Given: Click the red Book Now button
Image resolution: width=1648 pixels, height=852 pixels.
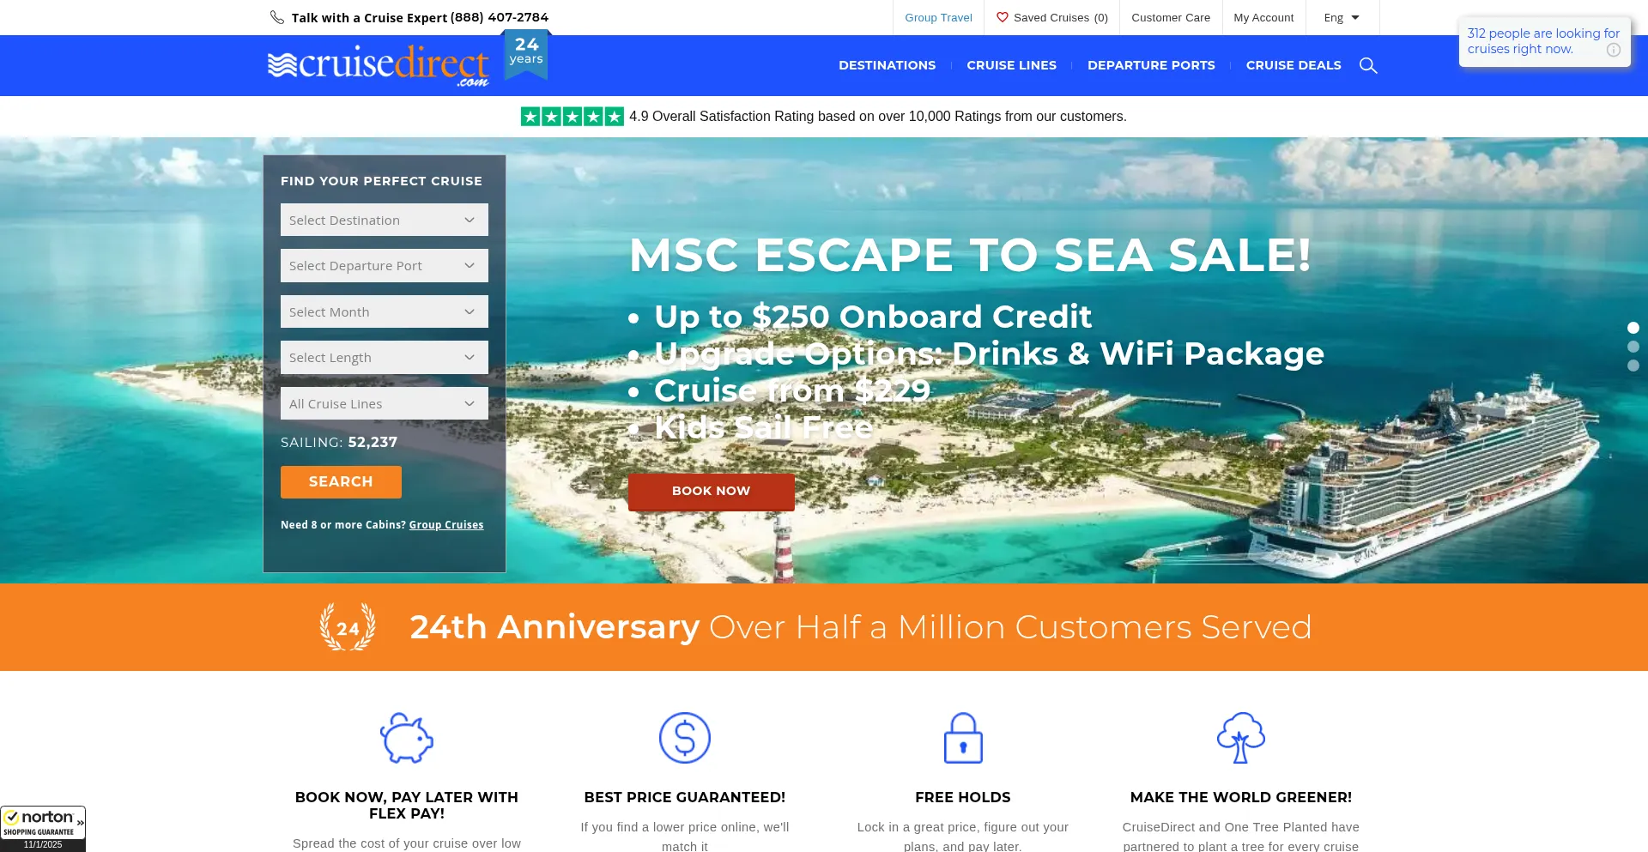Looking at the screenshot, I should click(x=711, y=492).
